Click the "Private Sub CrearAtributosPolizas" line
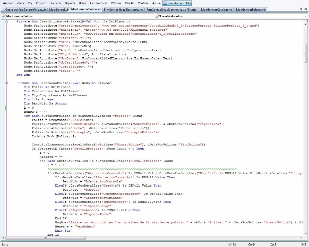The image size is (309, 247). [x=73, y=21]
